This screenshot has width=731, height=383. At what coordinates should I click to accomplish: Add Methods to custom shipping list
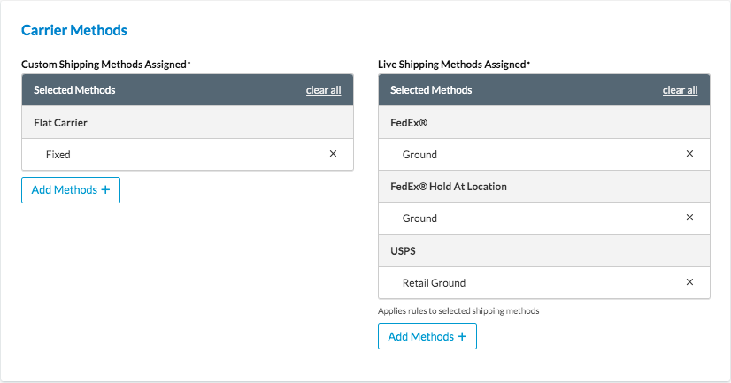(x=71, y=190)
